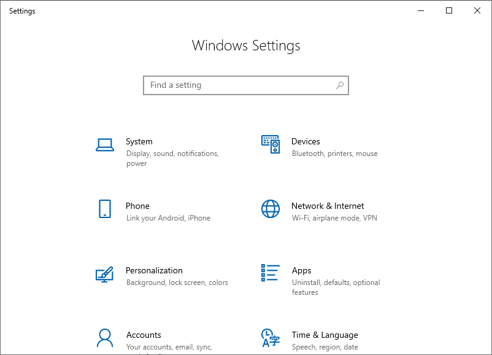492x355 pixels.
Task: Close the Settings window
Action: click(x=477, y=10)
